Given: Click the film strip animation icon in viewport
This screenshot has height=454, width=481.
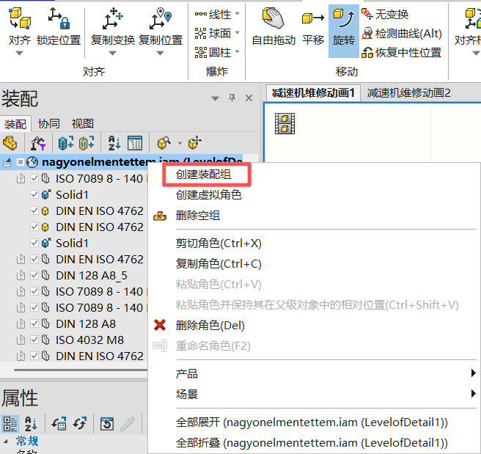Looking at the screenshot, I should 284,124.
